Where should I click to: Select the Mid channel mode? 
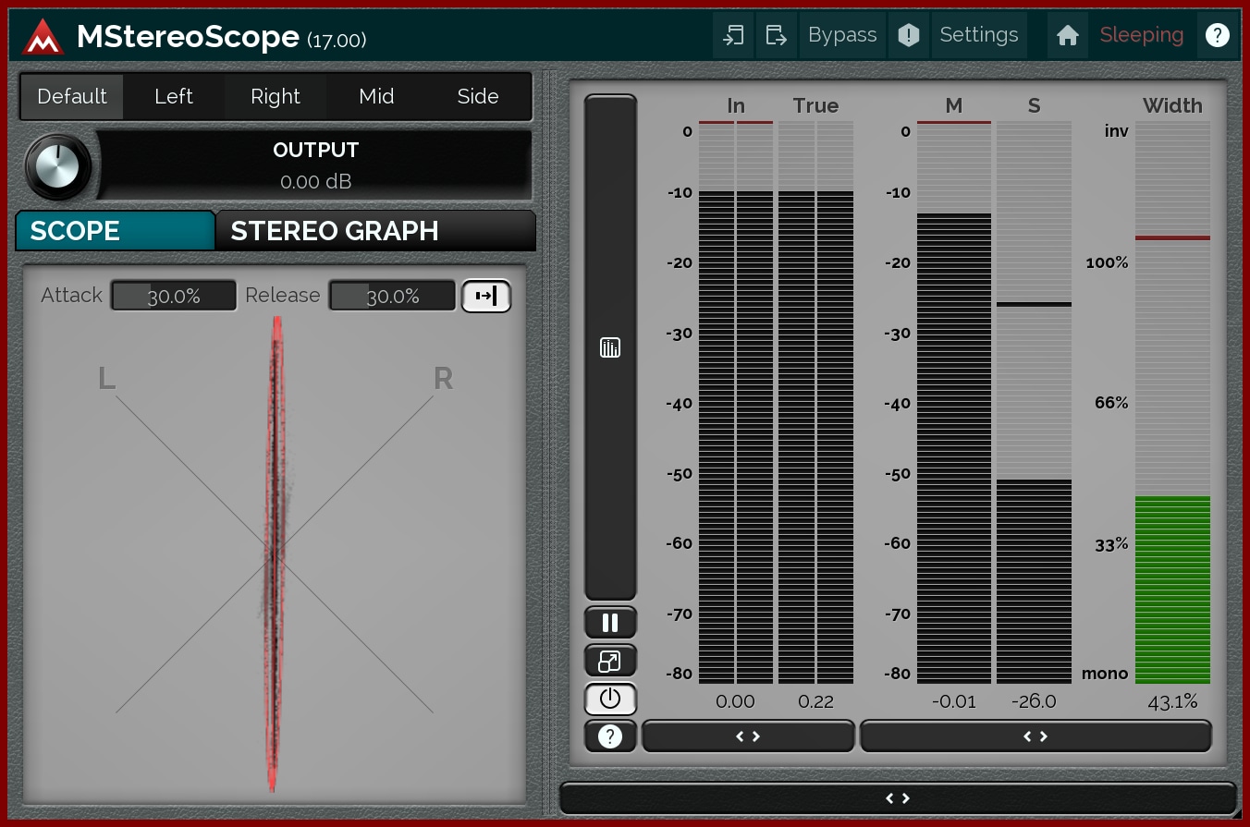(376, 97)
